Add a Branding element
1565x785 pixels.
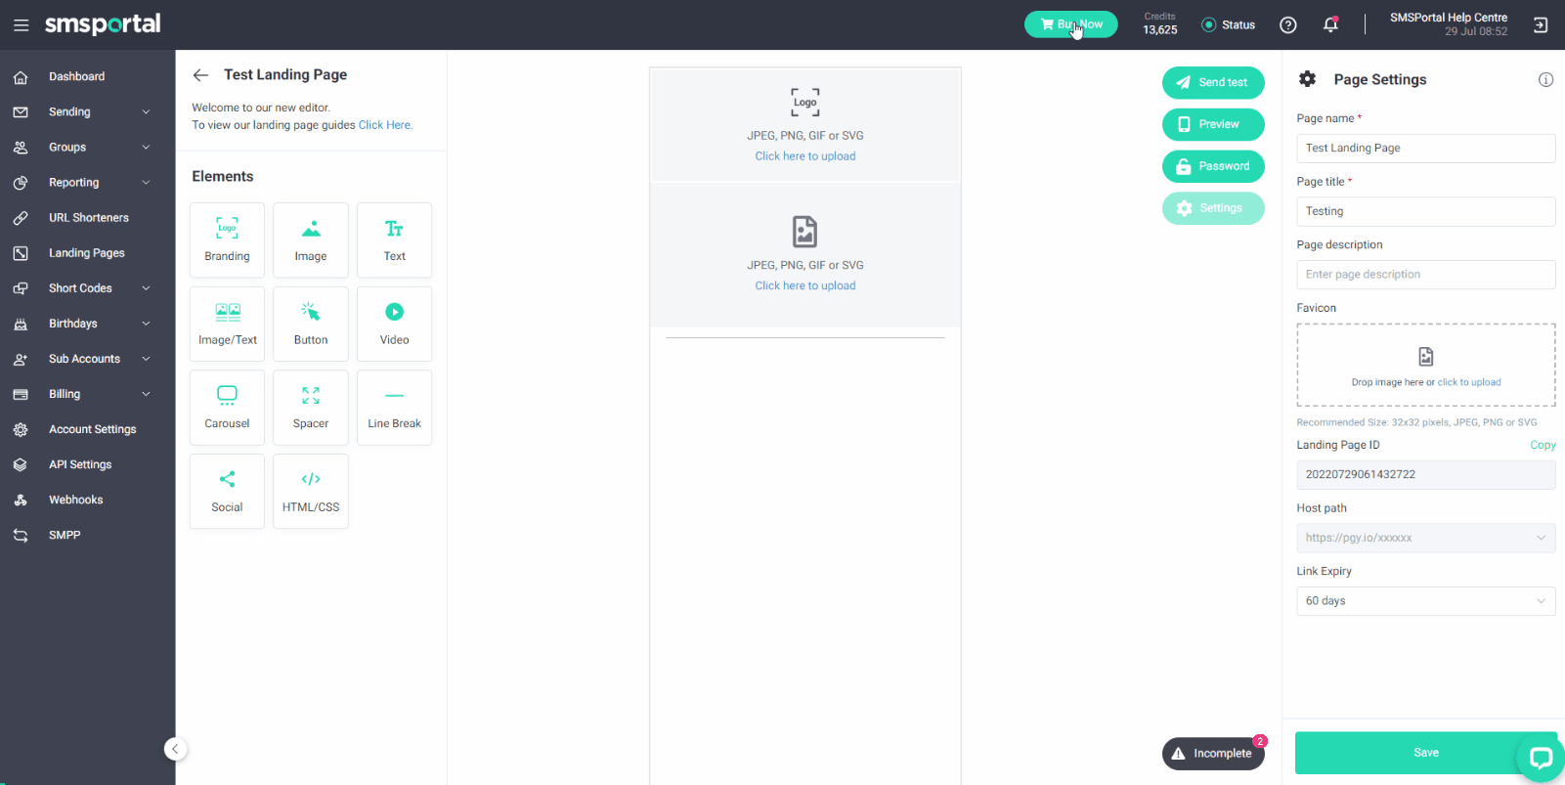(227, 240)
